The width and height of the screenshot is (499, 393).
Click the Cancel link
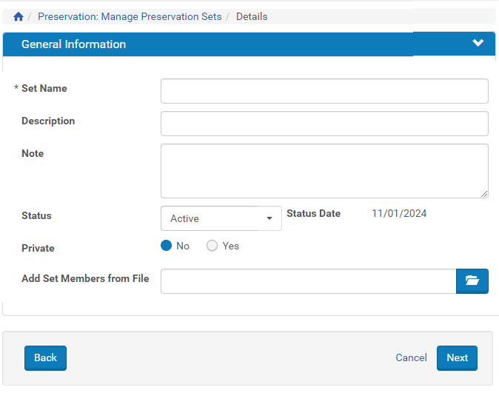pyautogui.click(x=411, y=357)
